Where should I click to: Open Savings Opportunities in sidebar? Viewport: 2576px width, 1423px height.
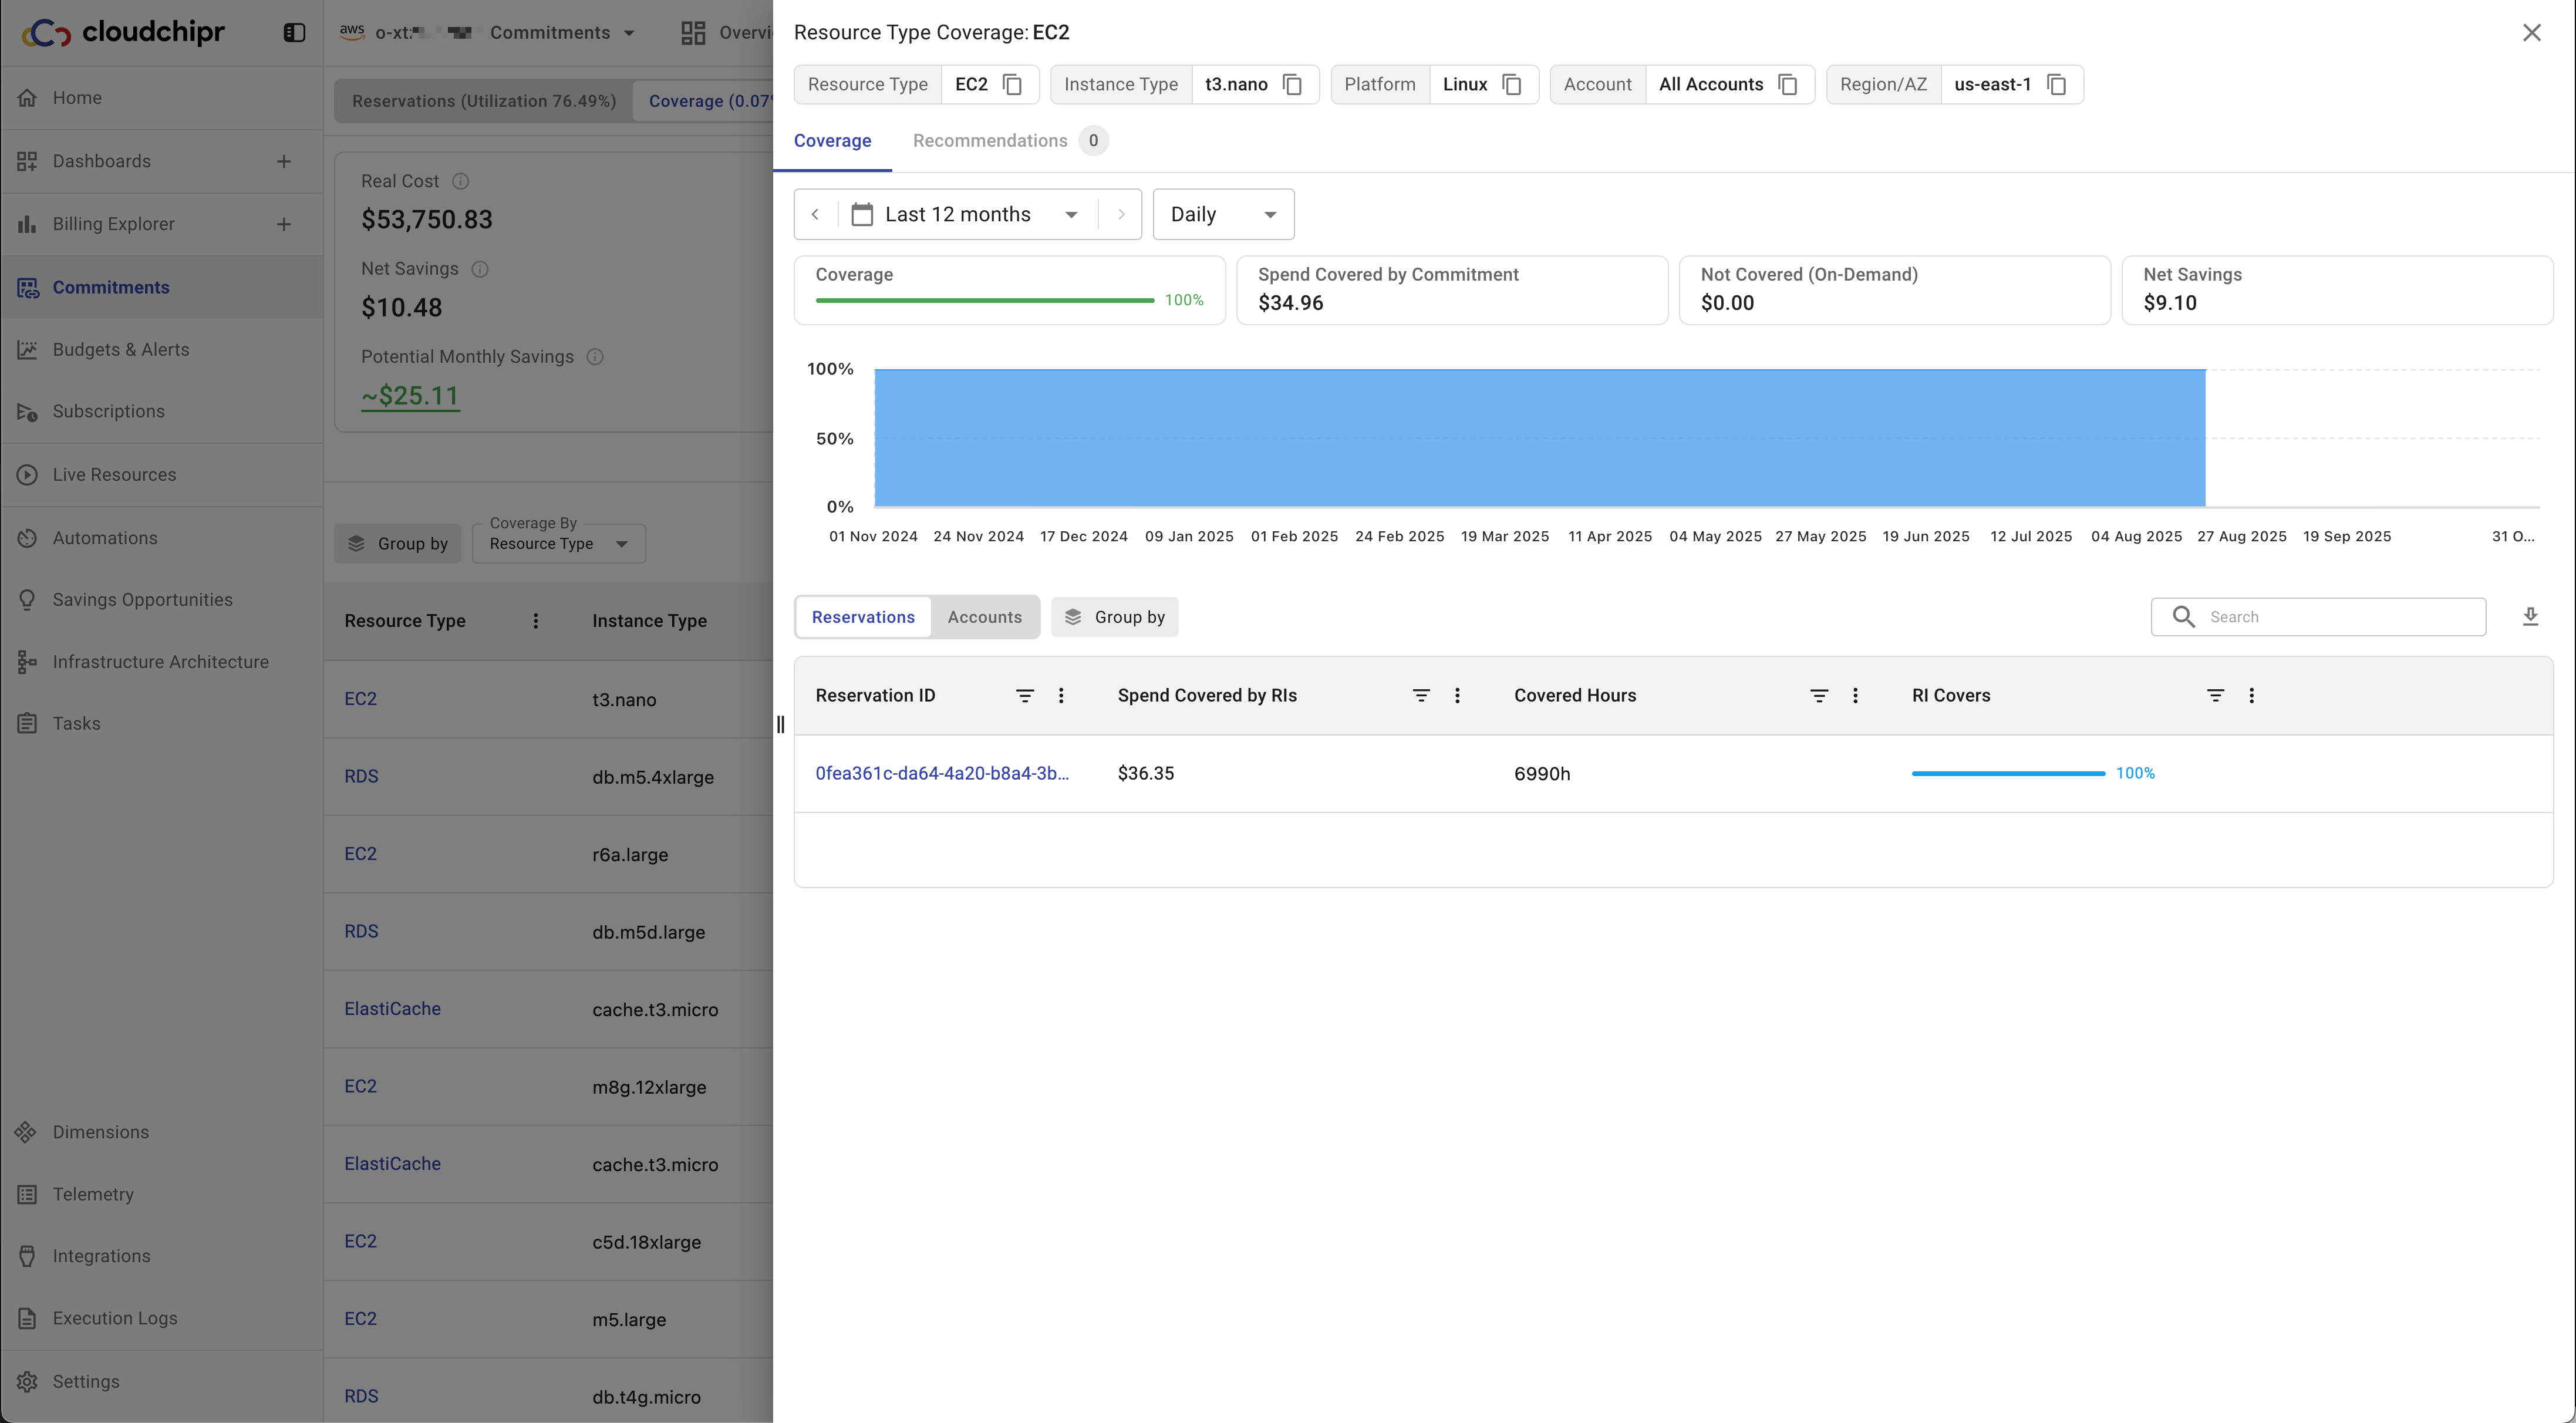(142, 600)
